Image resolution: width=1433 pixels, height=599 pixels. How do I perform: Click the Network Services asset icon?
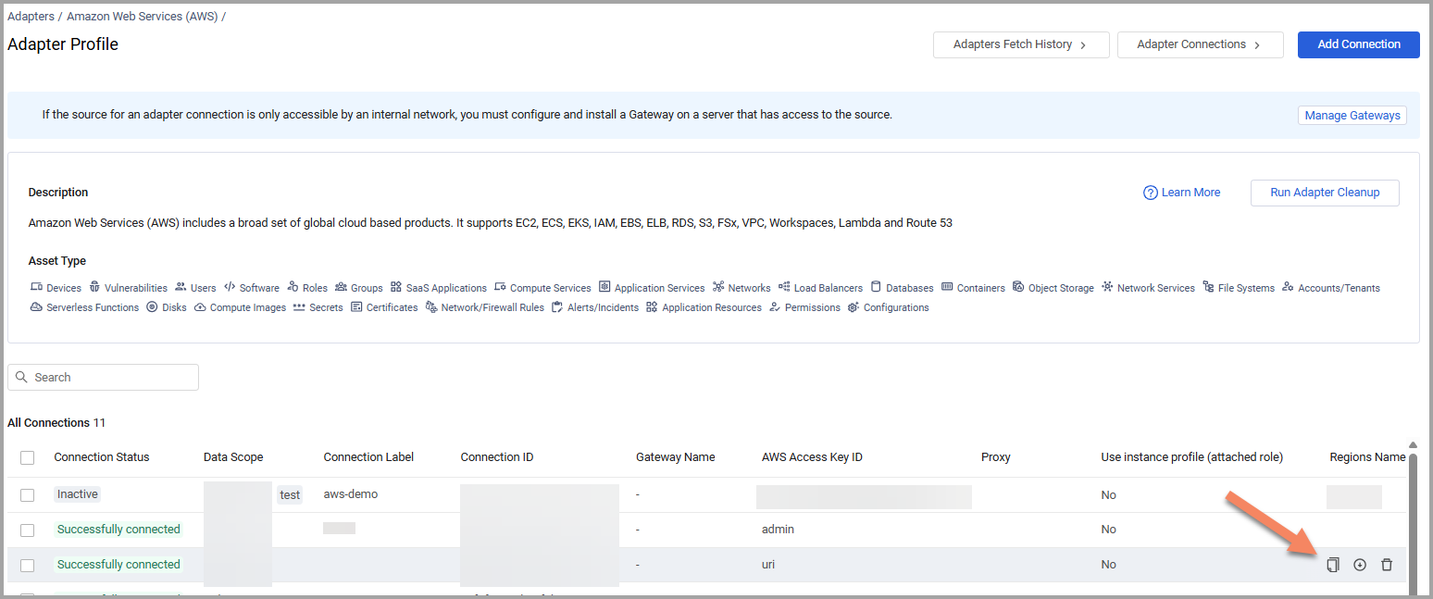(x=1107, y=287)
